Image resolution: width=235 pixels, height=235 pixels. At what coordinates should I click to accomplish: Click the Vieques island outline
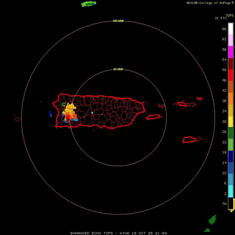click(154, 117)
